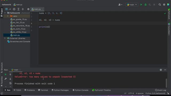Select opened file locate target icon

14,9
